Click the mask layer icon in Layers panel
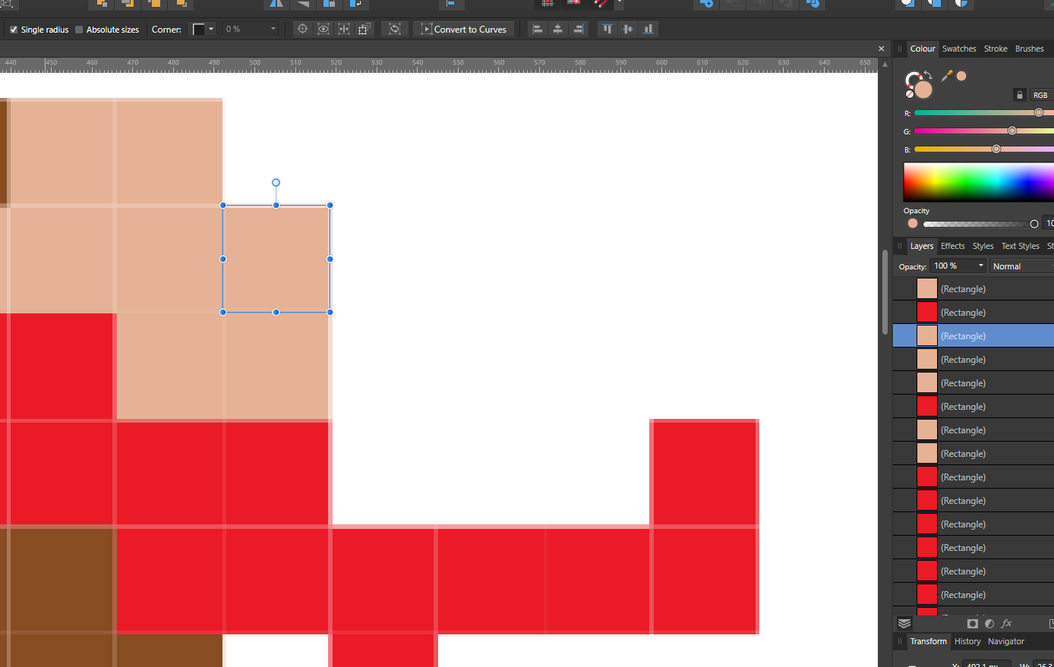 click(x=973, y=624)
